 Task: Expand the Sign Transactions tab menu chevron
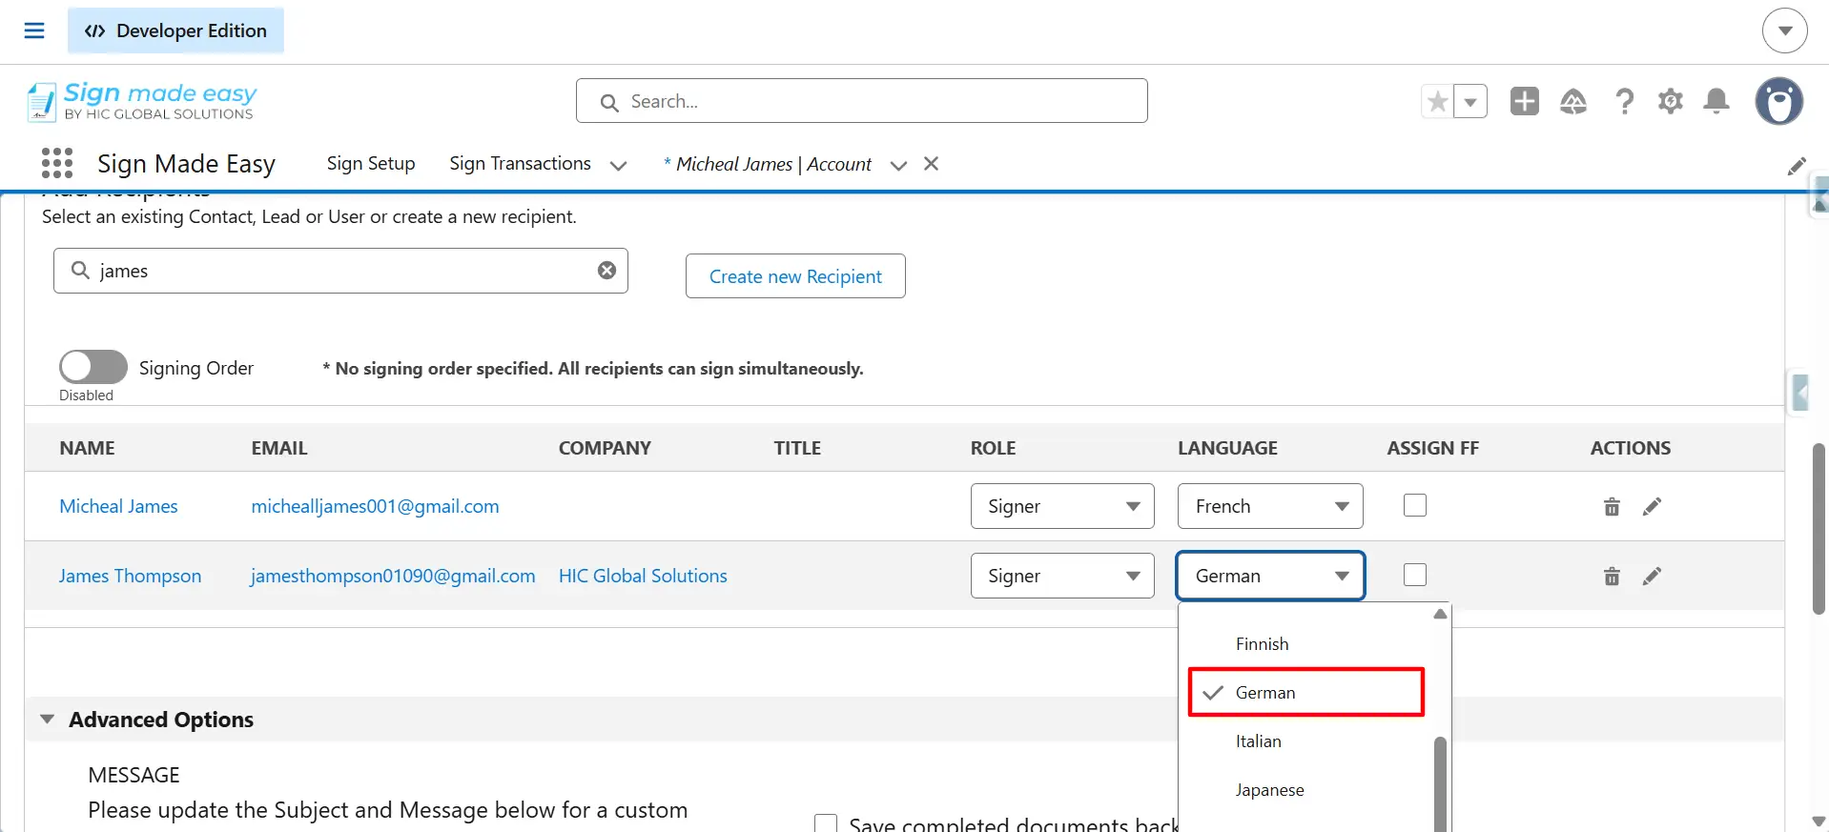pyautogui.click(x=618, y=166)
